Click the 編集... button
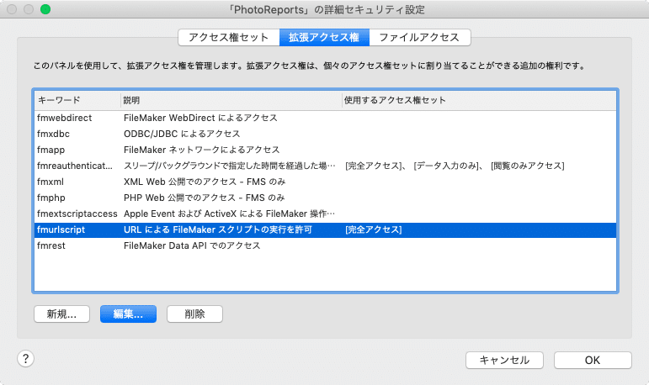649x385 pixels. (128, 314)
